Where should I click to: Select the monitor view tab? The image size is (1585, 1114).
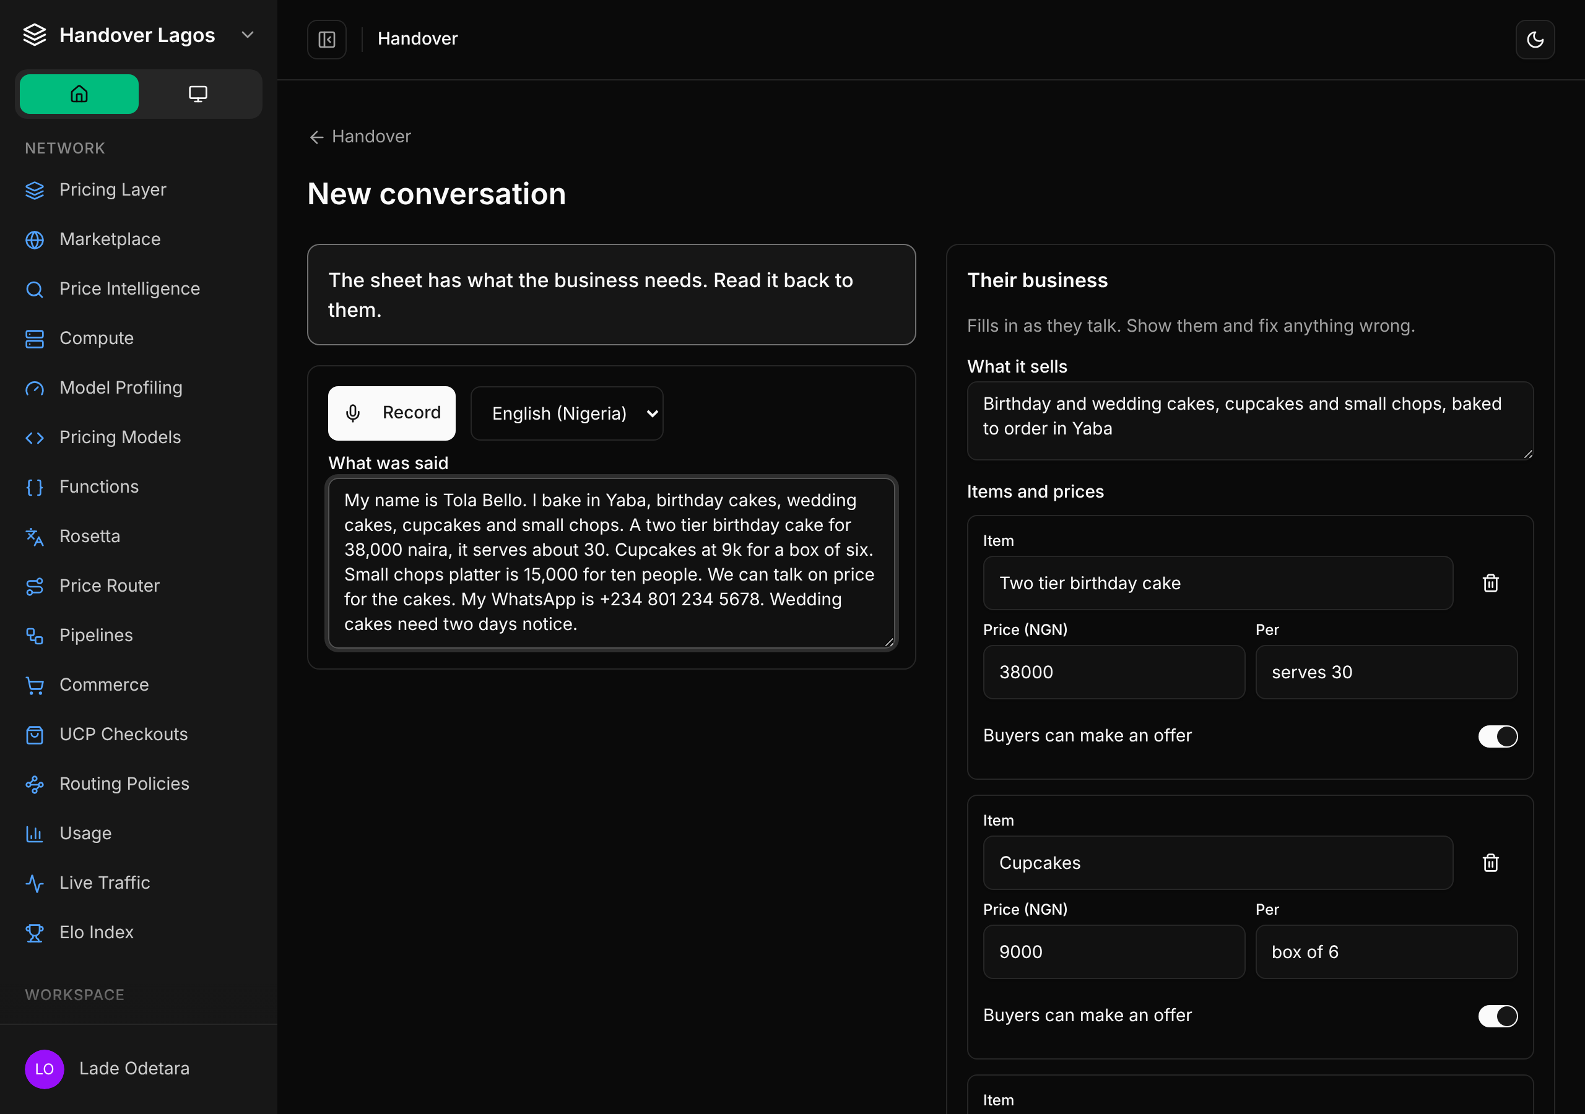tap(198, 94)
